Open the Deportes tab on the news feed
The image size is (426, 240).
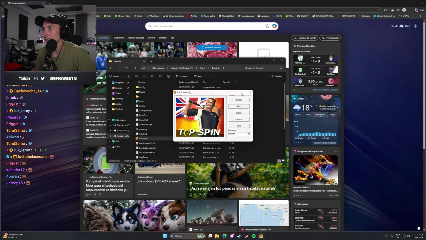coord(119,38)
